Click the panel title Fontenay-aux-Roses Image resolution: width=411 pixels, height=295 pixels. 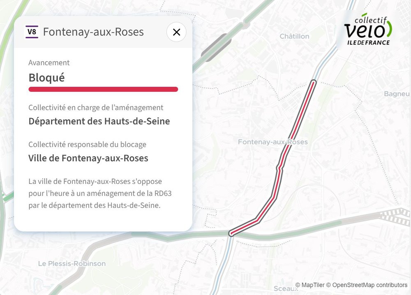93,32
